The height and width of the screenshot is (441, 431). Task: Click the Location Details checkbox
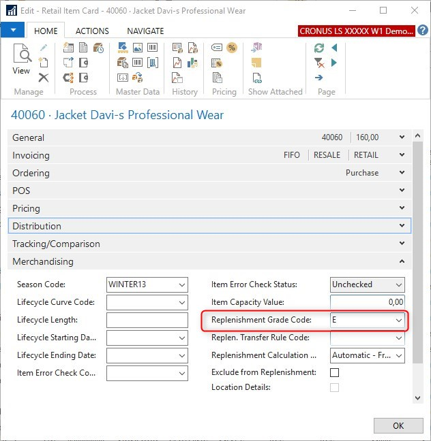pos(334,387)
